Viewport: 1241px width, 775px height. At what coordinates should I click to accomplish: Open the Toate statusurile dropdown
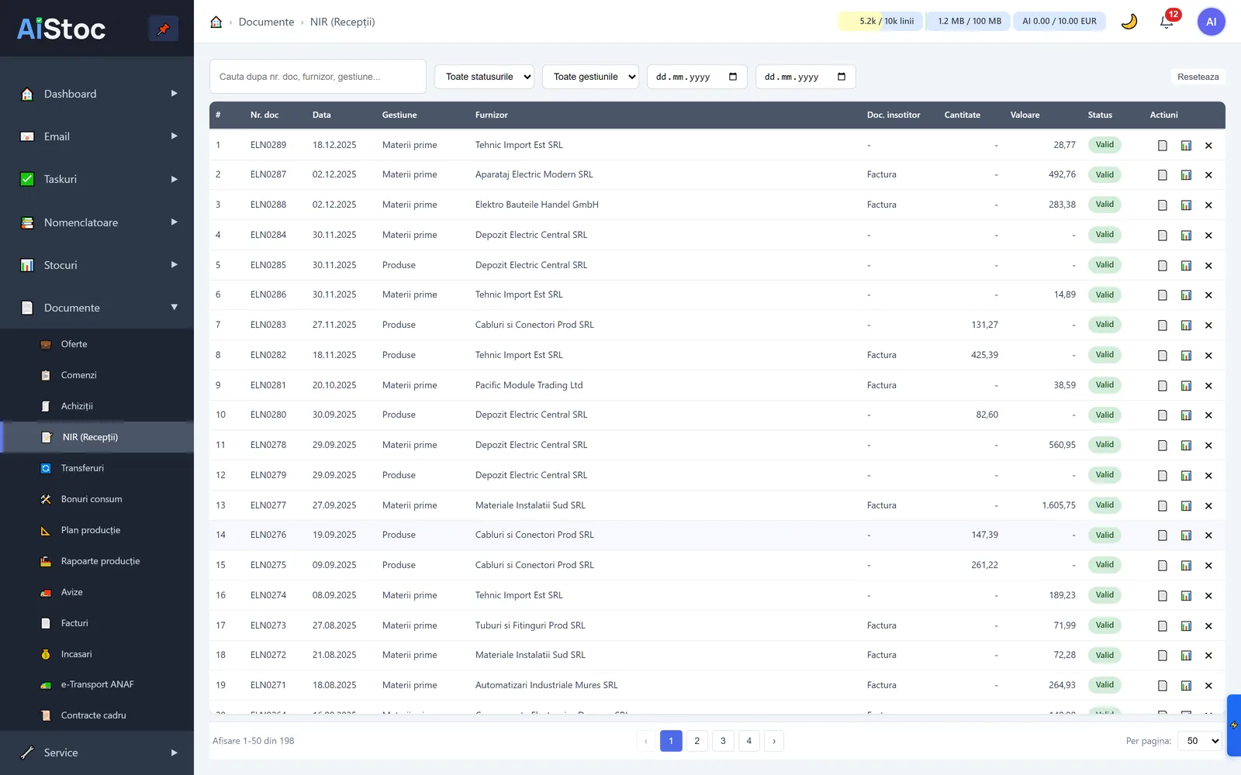[x=484, y=77]
